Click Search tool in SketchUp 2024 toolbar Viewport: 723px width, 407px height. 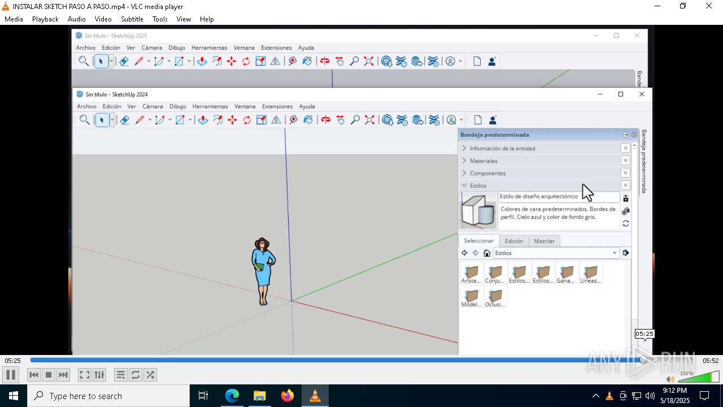(84, 120)
